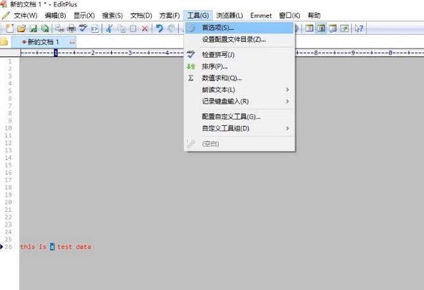This screenshot has height=290, width=424.
Task: Choose 首选项(S)... from the tools menu
Action: (x=239, y=28)
